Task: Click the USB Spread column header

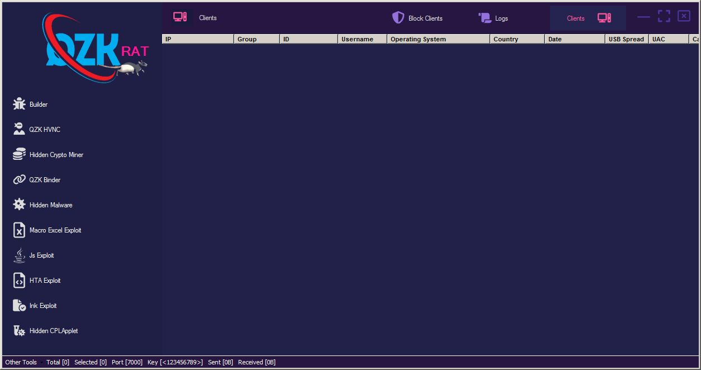Action: click(626, 39)
